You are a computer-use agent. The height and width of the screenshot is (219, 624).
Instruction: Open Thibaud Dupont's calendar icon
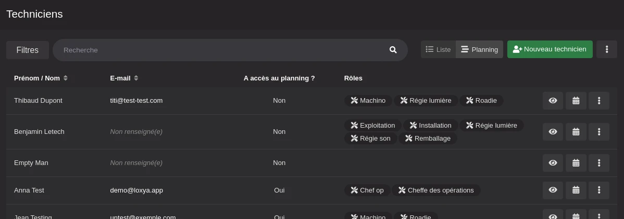pos(576,101)
